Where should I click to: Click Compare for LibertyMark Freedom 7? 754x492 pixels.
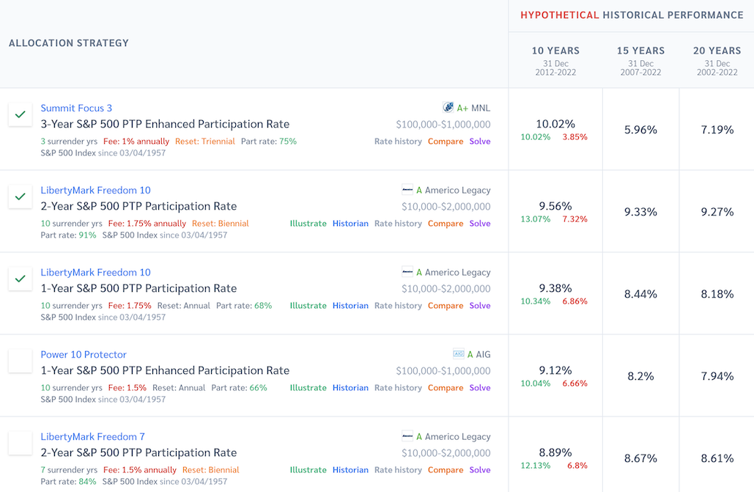tap(446, 470)
